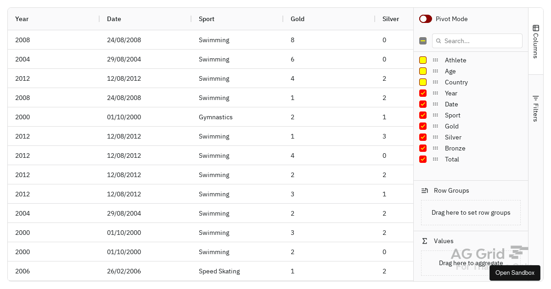The image size is (551, 289).
Task: Uncheck the Gold column checkbox
Action: click(x=423, y=126)
